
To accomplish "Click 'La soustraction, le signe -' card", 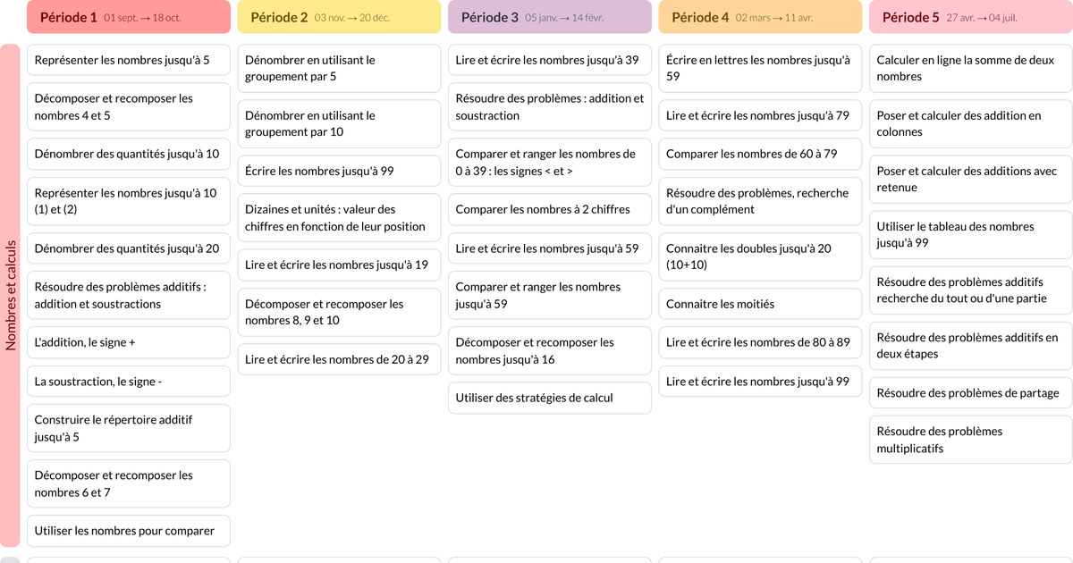I will tap(129, 382).
